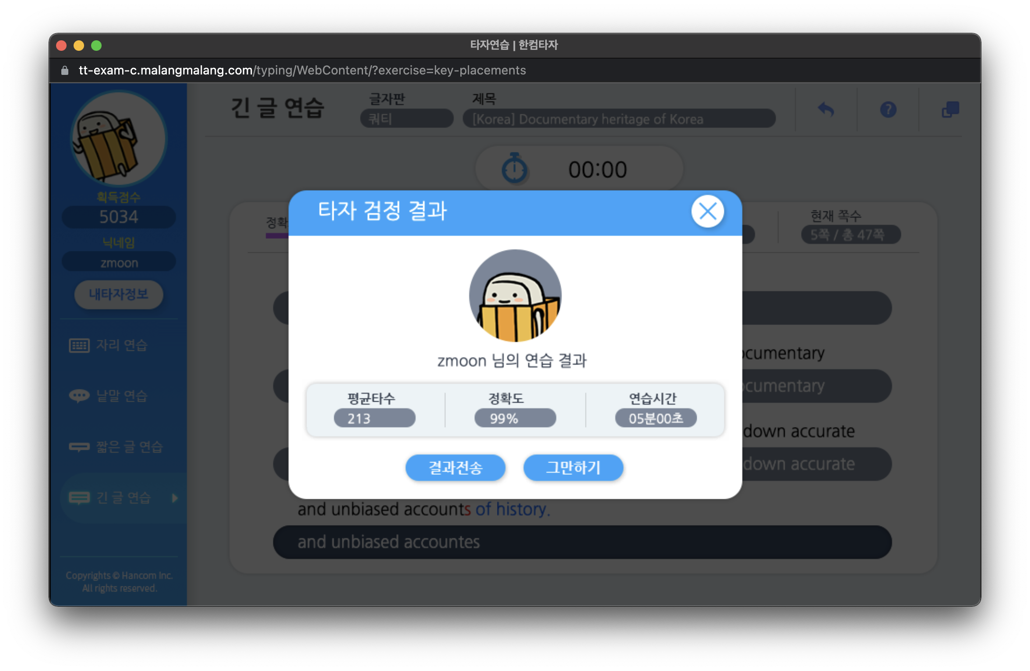Click the 평균타수 value 213
This screenshot has height=671, width=1030.
(374, 418)
